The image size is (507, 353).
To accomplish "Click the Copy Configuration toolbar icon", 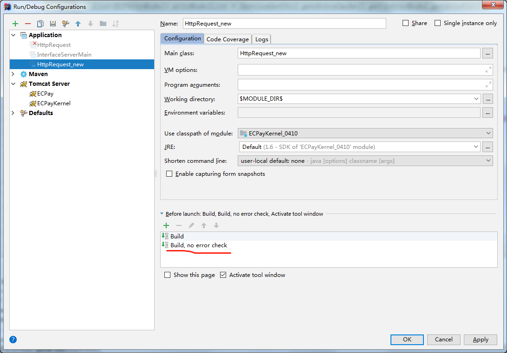I will 40,24.
